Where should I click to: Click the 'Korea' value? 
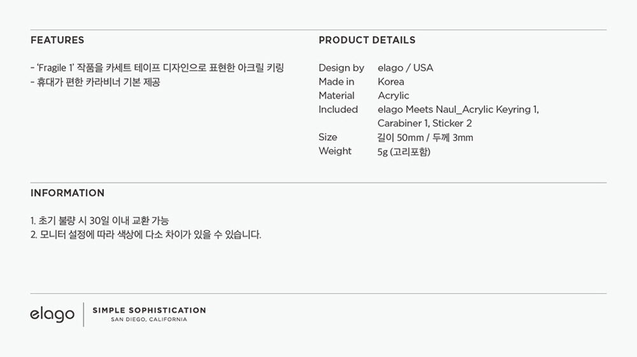pyautogui.click(x=391, y=81)
